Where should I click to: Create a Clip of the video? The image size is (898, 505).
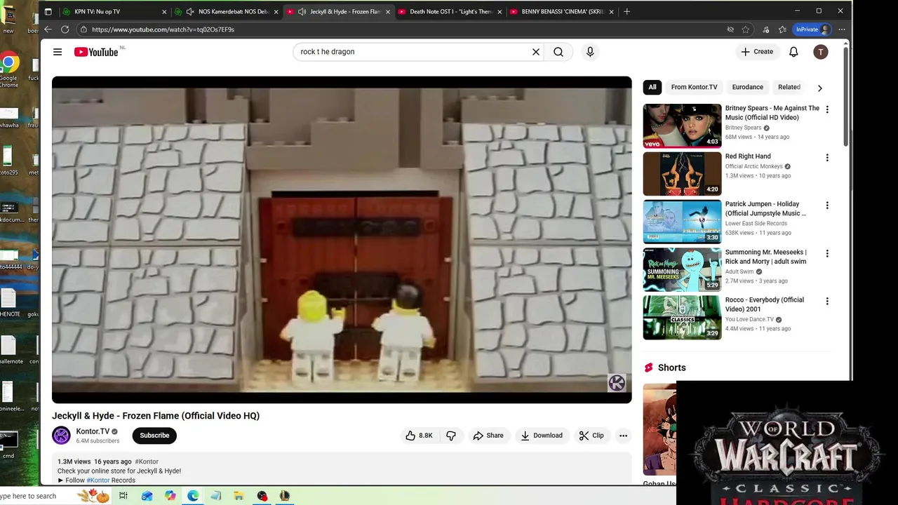[x=591, y=436]
